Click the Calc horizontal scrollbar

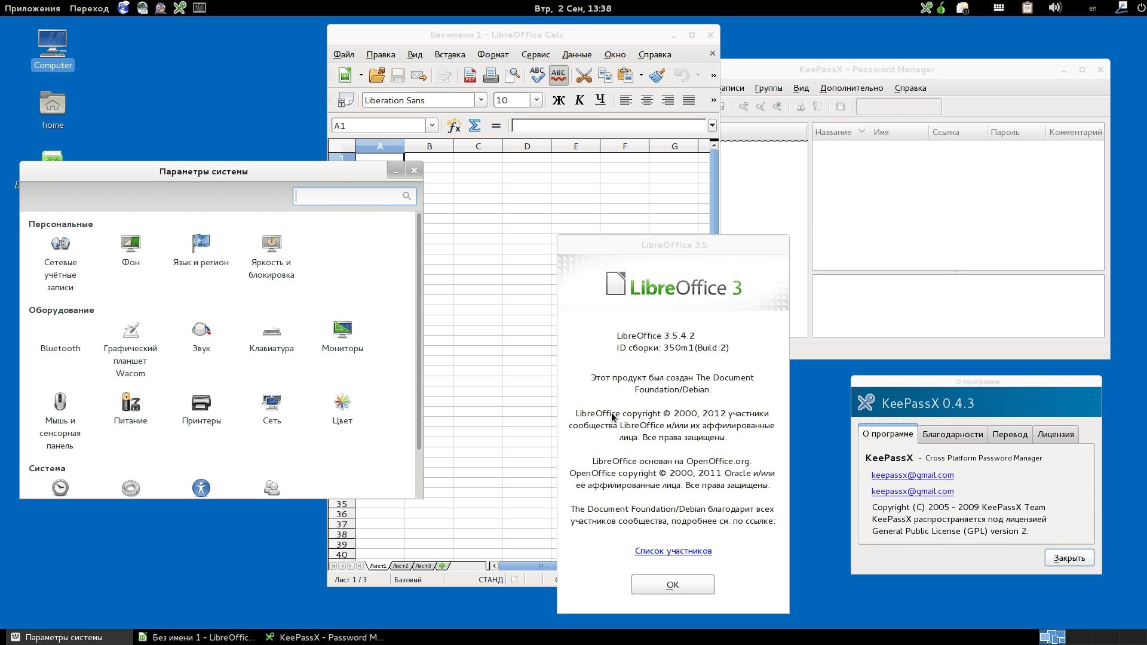coord(527,566)
